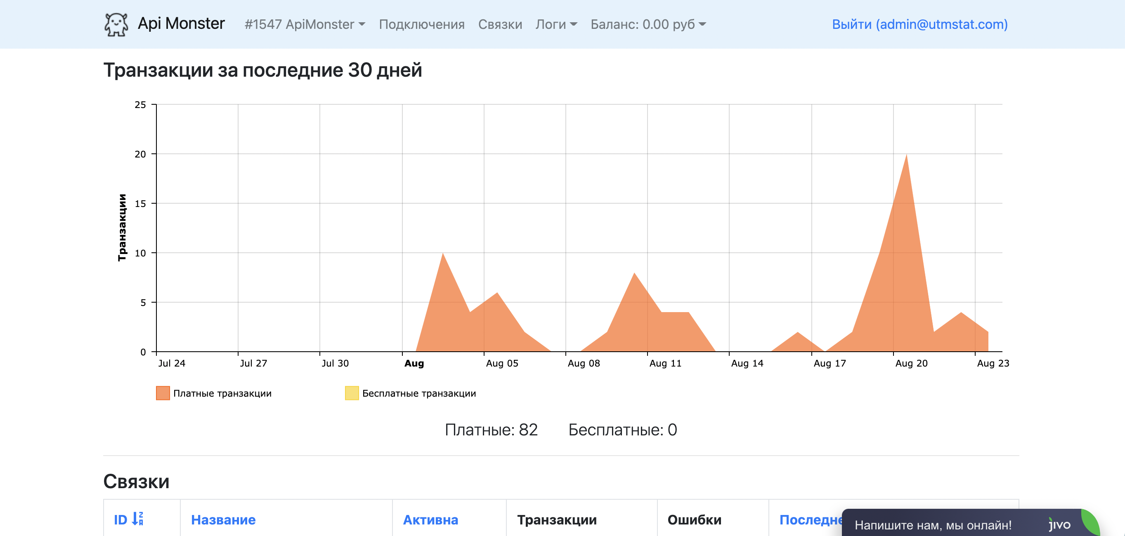
Task: Click the yellow free transactions color swatch
Action: pyautogui.click(x=352, y=393)
